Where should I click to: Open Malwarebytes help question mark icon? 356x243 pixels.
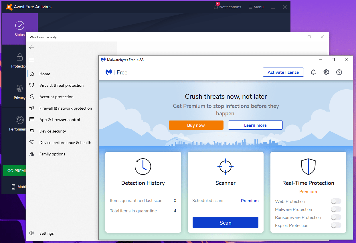point(339,72)
